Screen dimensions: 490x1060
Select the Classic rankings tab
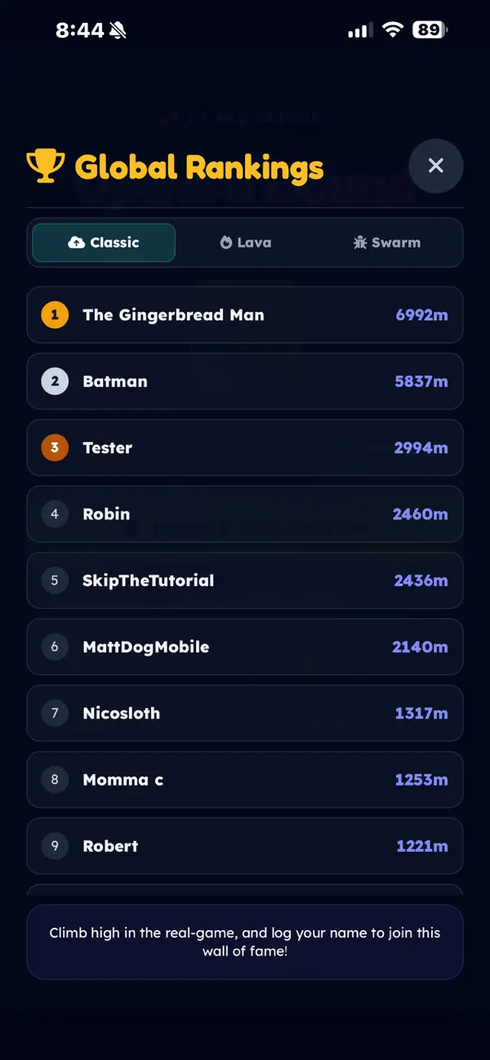click(104, 243)
